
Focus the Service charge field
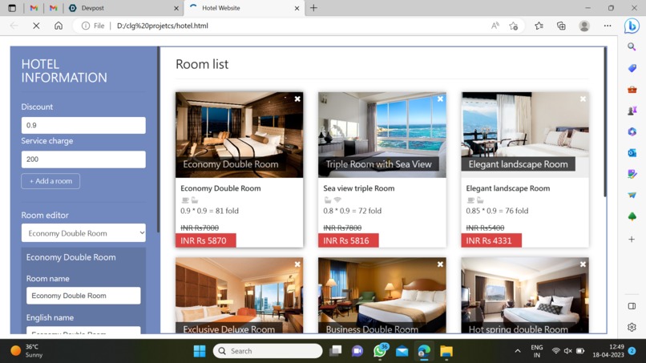tap(83, 159)
